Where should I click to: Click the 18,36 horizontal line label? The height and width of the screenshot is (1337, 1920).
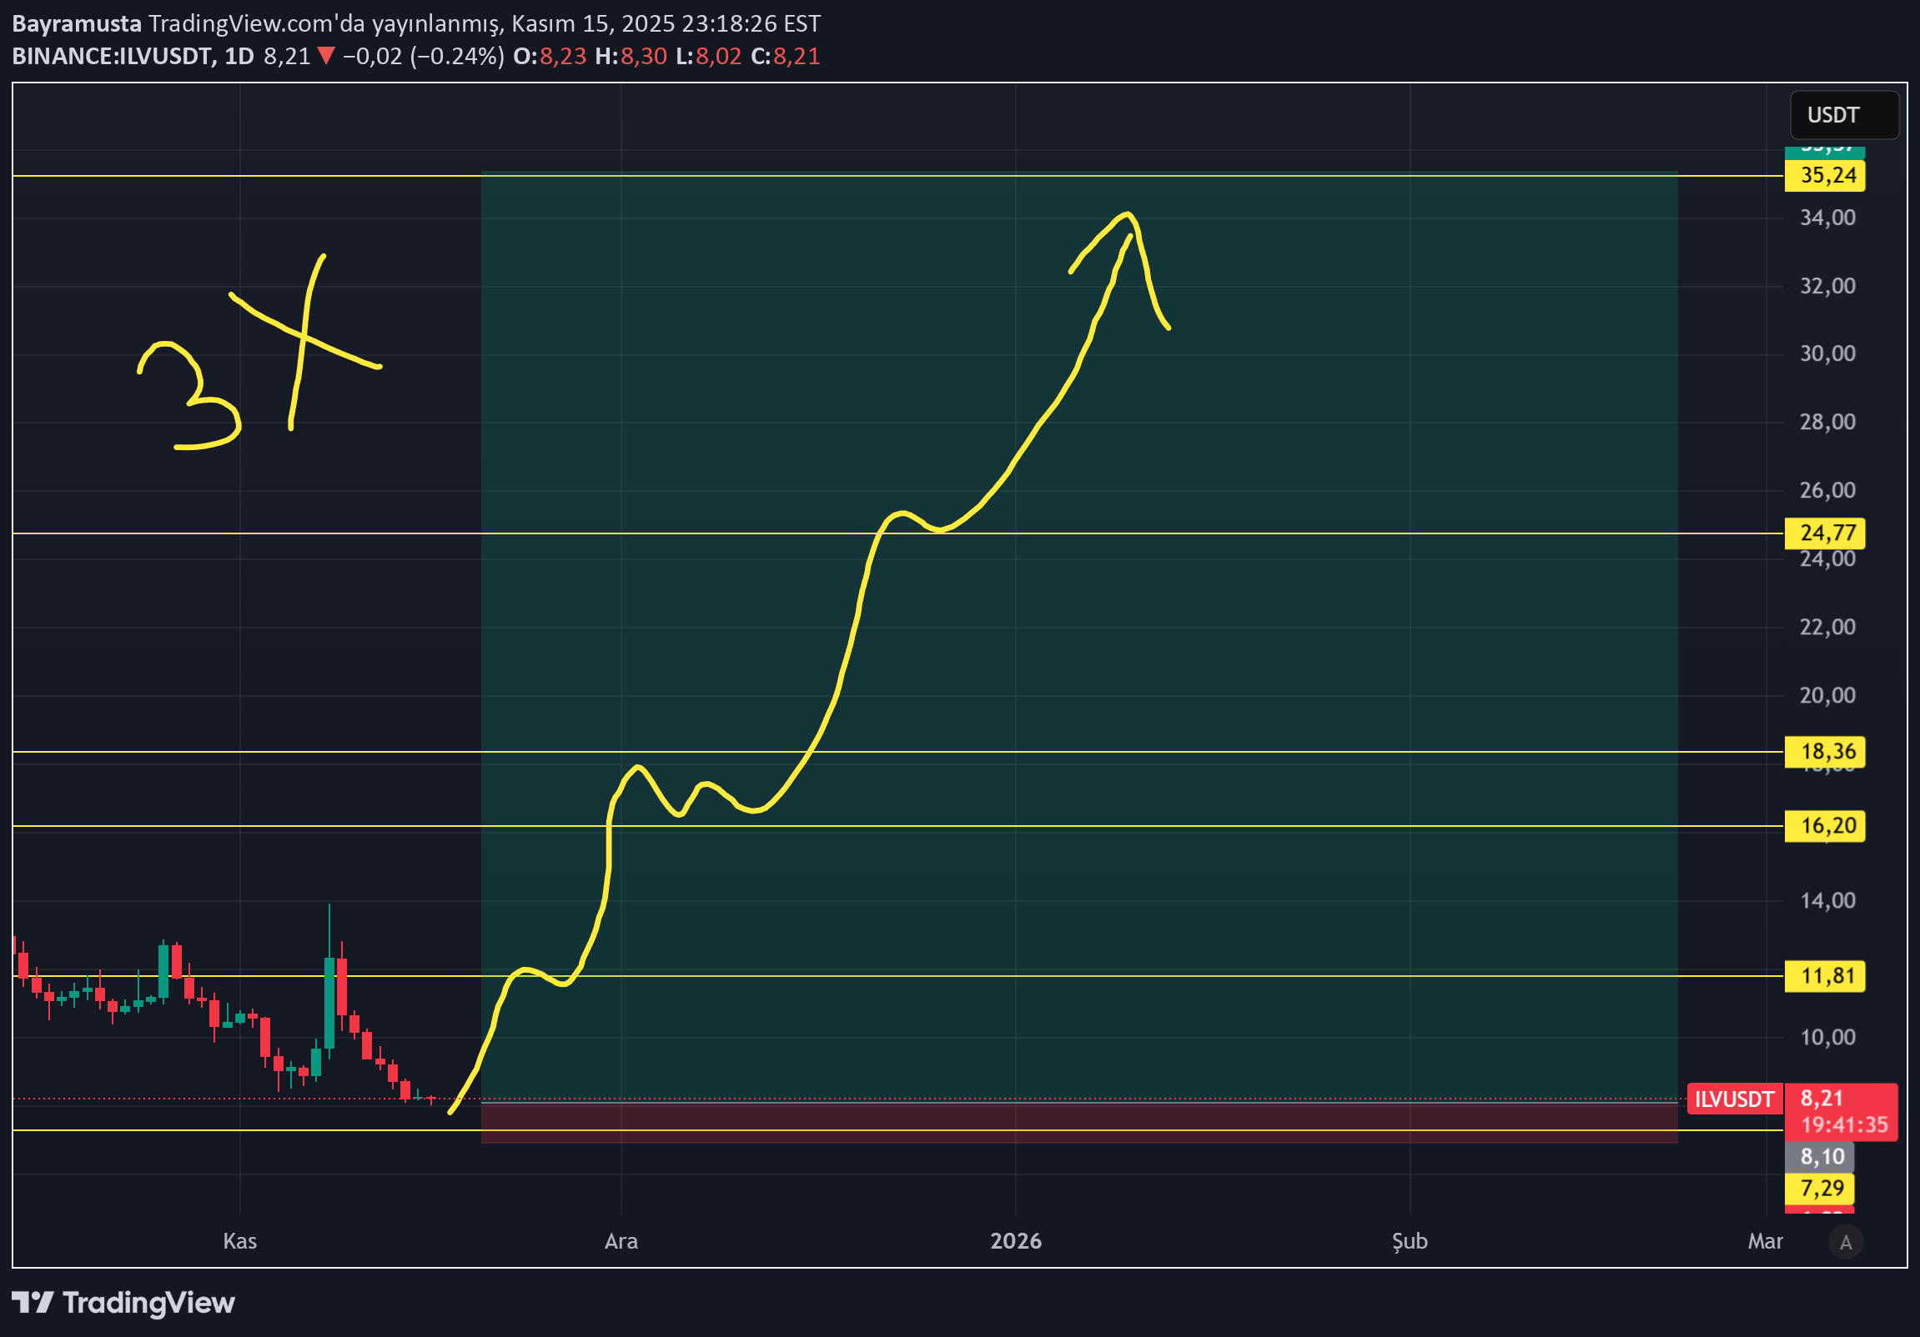pyautogui.click(x=1824, y=751)
